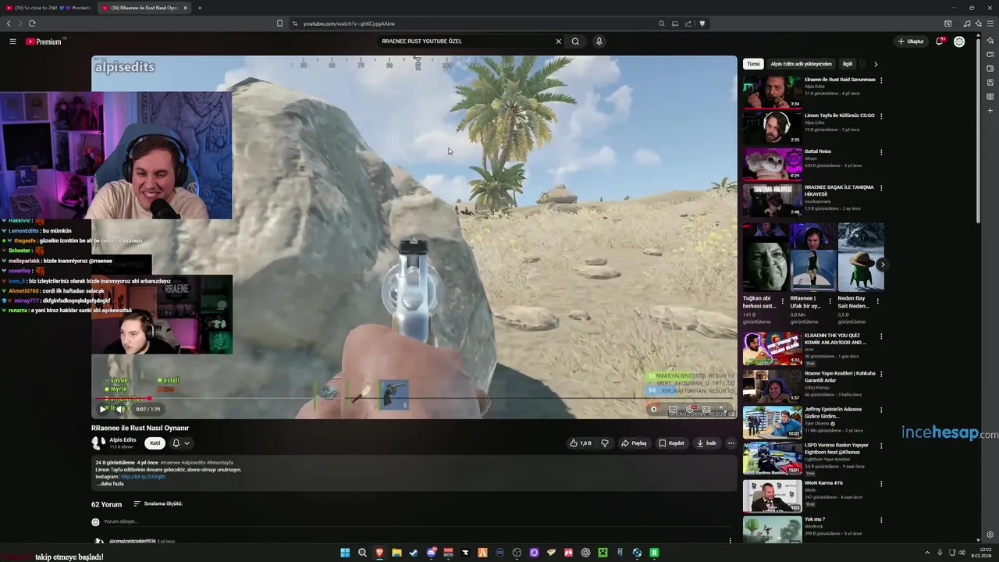
Task: Open options for Battal Reiss video
Action: (881, 152)
